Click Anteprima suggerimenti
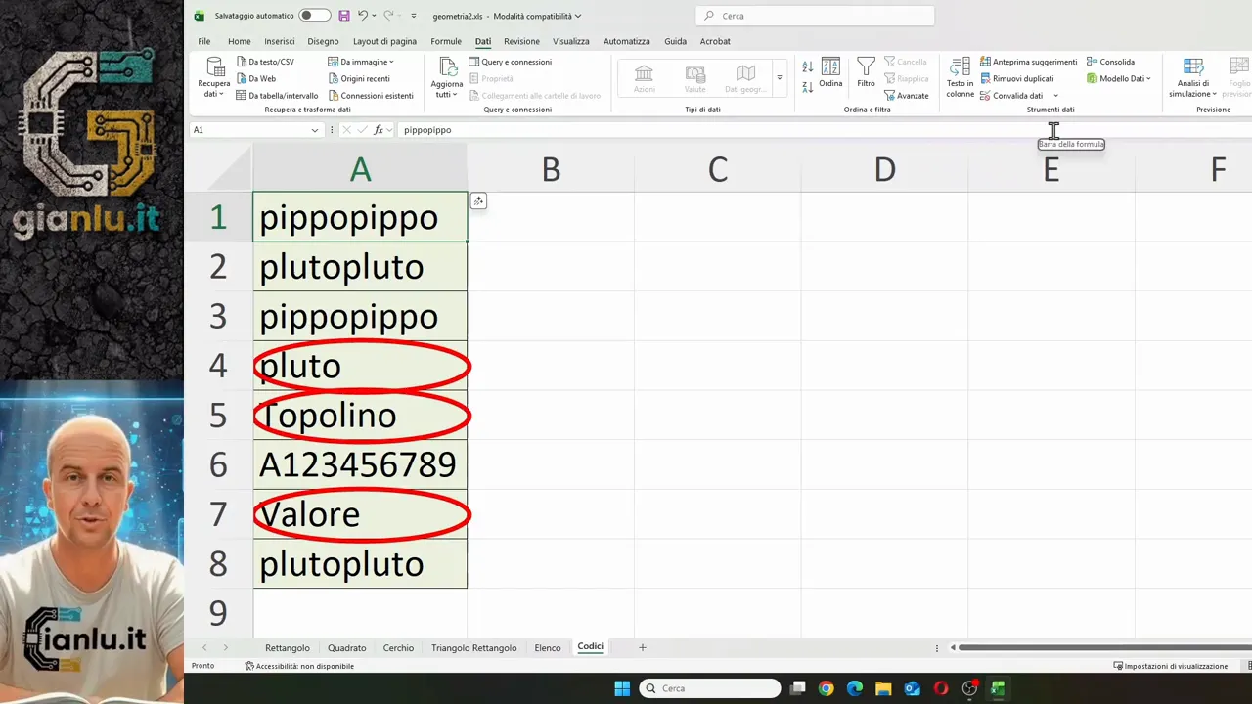This screenshot has height=704, width=1252. 1029,62
